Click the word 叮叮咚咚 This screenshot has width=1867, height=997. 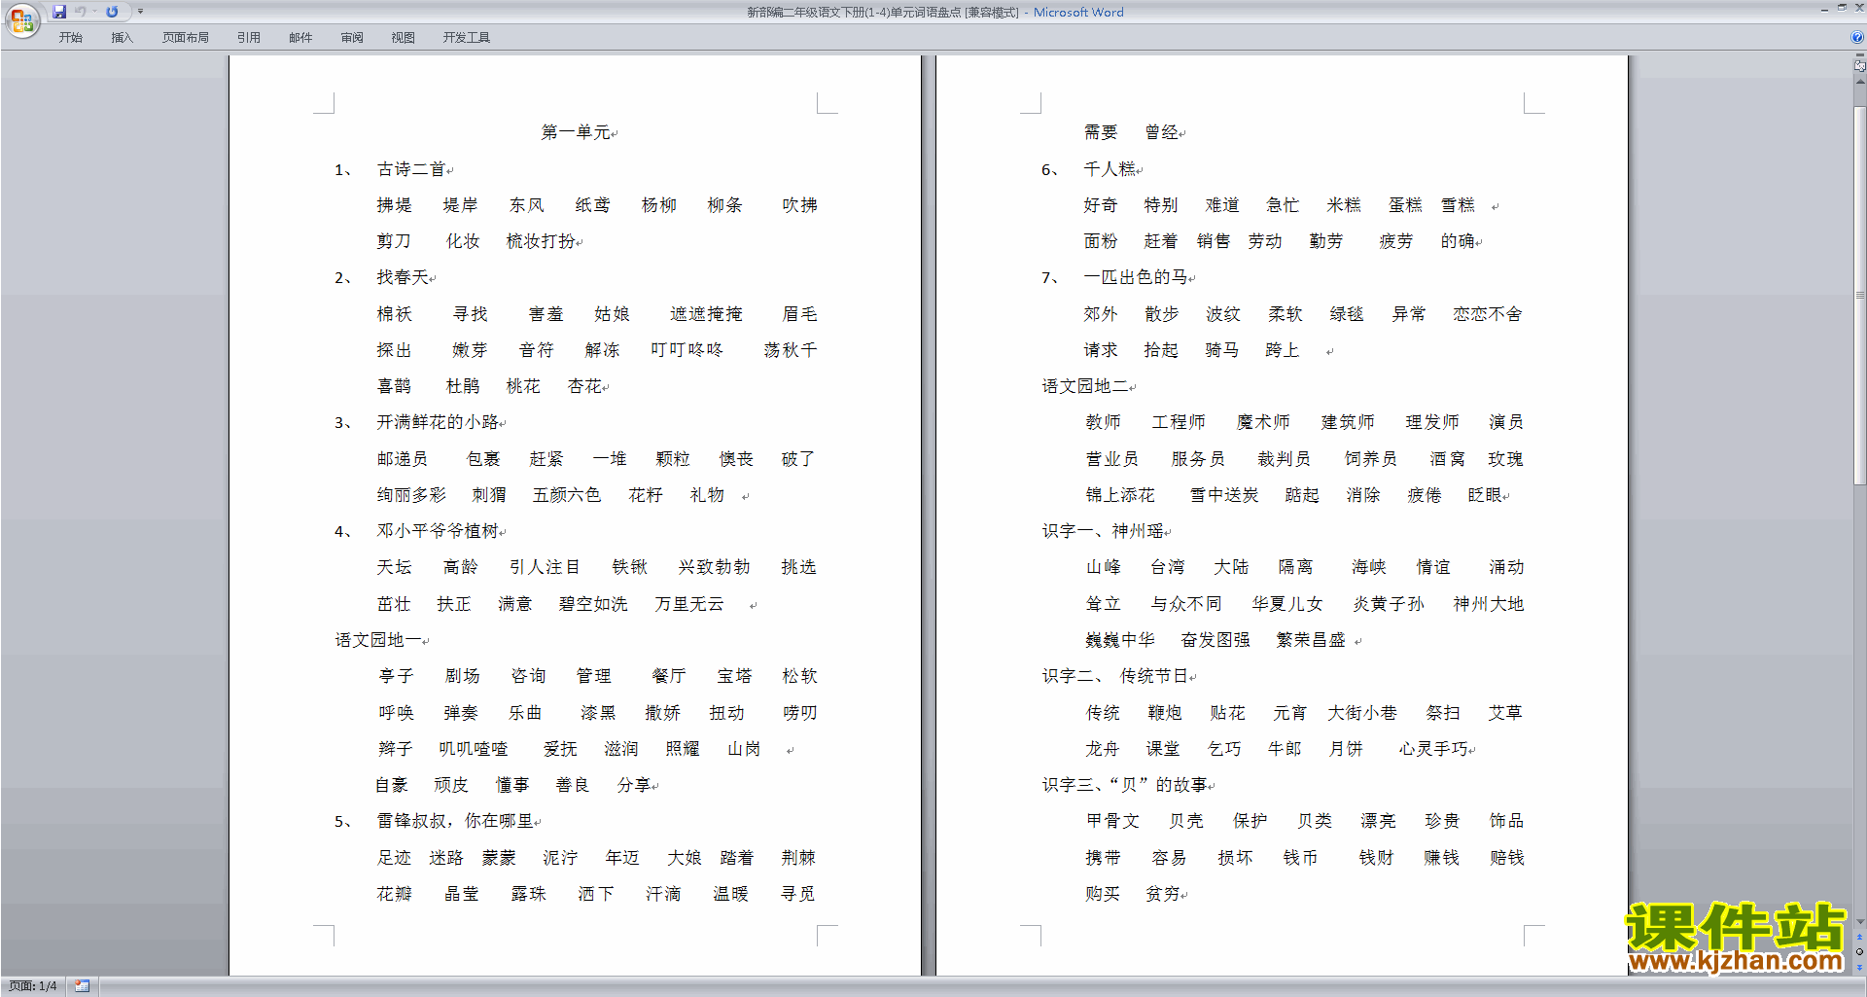tap(687, 350)
